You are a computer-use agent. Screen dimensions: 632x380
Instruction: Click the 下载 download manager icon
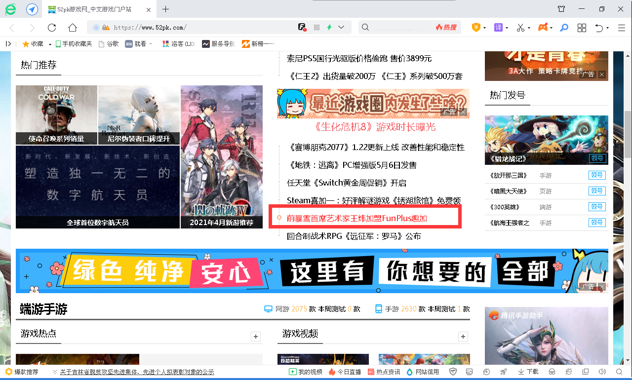(x=528, y=372)
